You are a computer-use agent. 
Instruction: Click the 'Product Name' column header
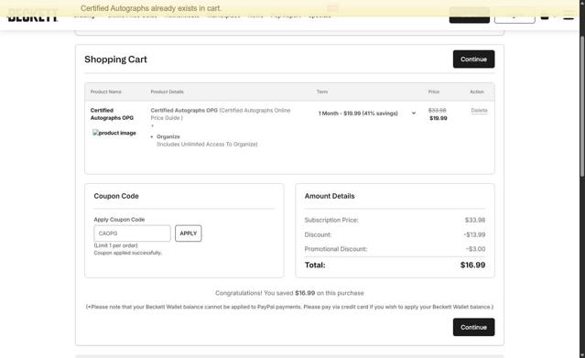point(105,92)
